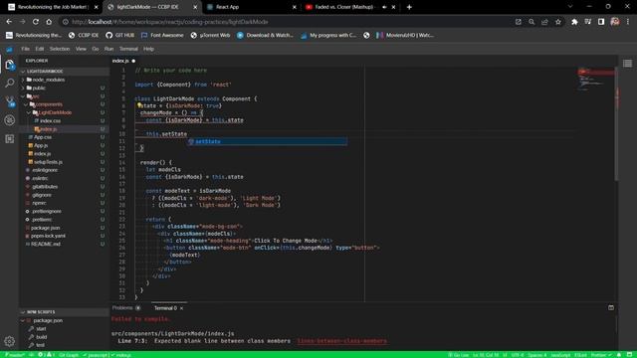Open the Search view in the activity bar
Image resolution: width=637 pixels, height=358 pixels.
(10, 83)
